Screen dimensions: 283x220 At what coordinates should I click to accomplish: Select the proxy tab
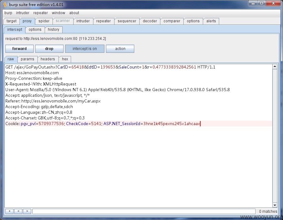27,21
